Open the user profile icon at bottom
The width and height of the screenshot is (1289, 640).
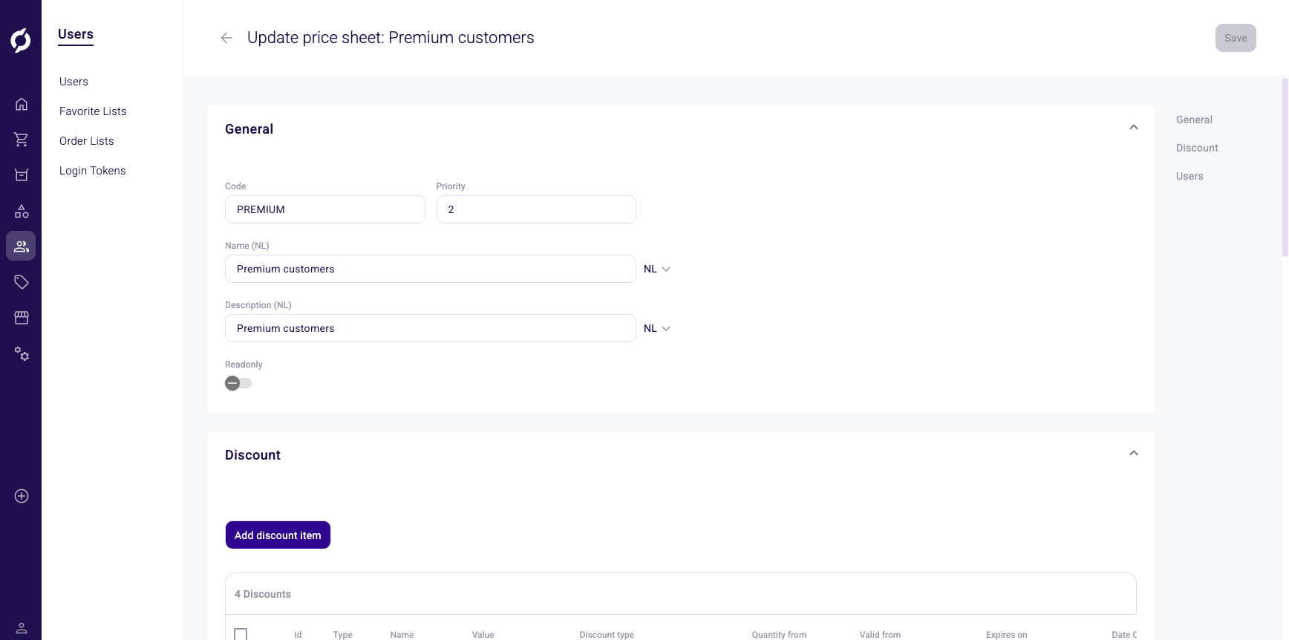click(22, 628)
